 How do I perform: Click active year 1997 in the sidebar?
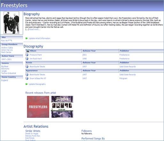click(4, 59)
